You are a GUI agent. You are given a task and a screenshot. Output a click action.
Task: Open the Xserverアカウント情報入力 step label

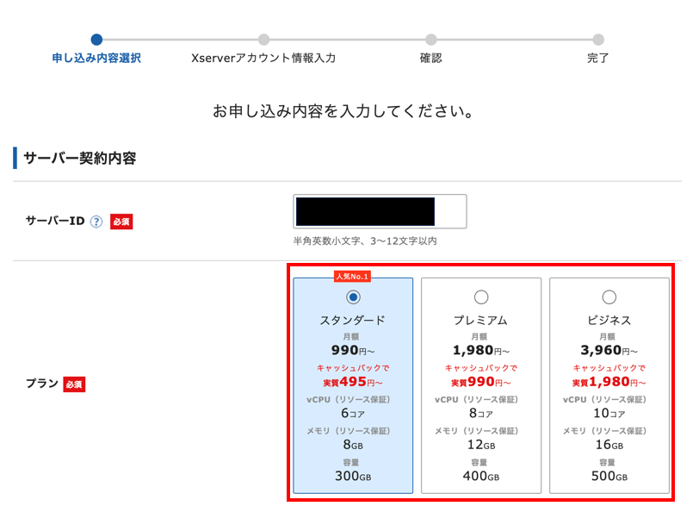click(x=263, y=59)
